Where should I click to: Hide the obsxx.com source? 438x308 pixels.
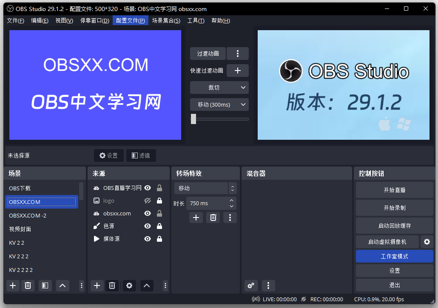click(x=148, y=213)
